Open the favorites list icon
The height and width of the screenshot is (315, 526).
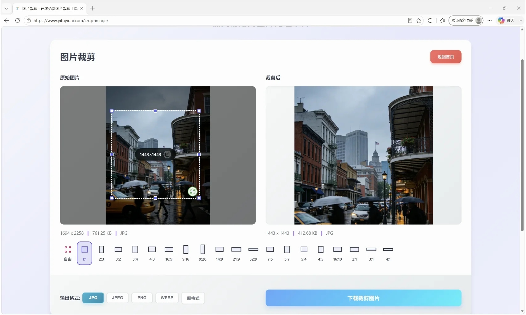442,21
